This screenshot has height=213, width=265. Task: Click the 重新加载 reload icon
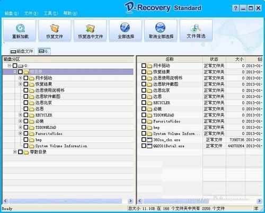coord(20,28)
